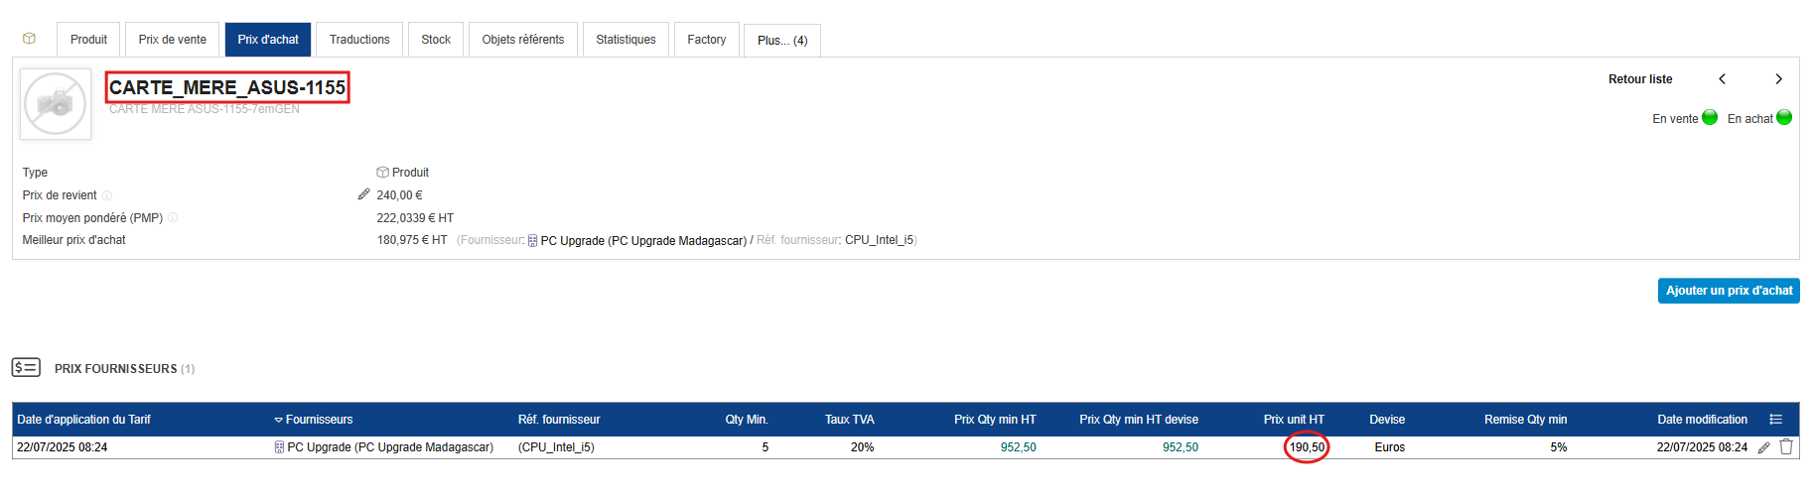Viewport: 1813px width, 498px height.
Task: Click the product photo placeholder thumbnail
Action: click(x=56, y=104)
